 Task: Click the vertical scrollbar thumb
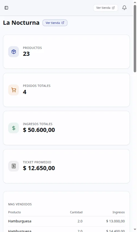135,38
